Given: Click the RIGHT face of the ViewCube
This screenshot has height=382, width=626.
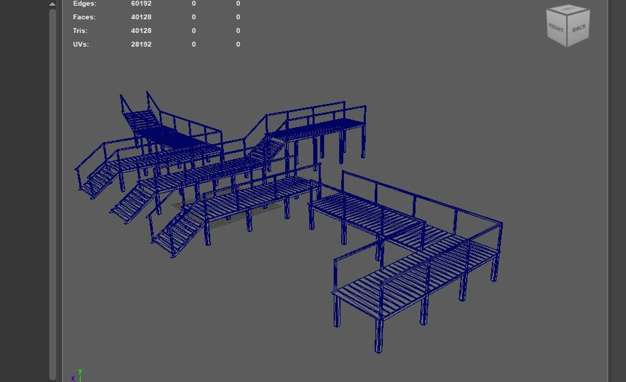Looking at the screenshot, I should click(556, 28).
